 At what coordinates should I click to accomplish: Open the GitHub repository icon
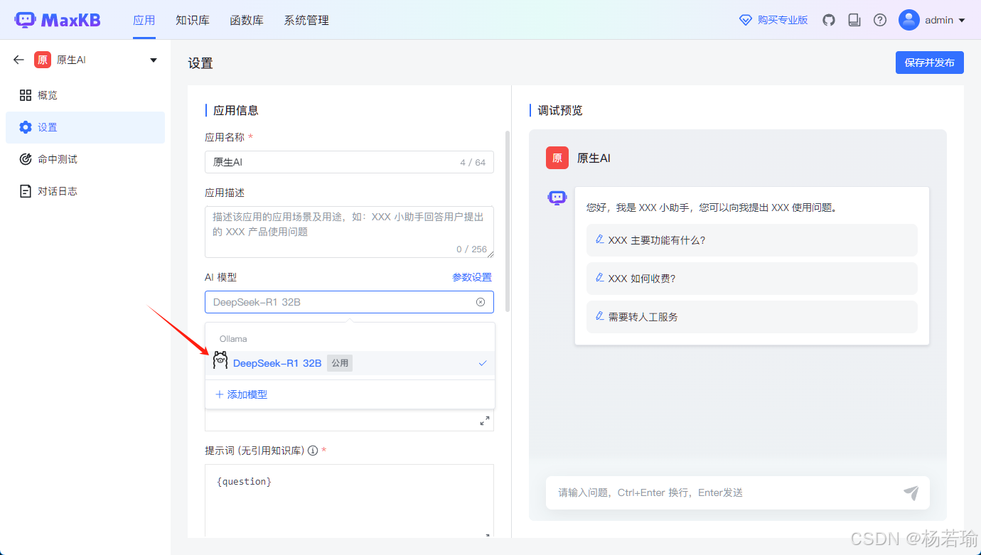tap(829, 20)
